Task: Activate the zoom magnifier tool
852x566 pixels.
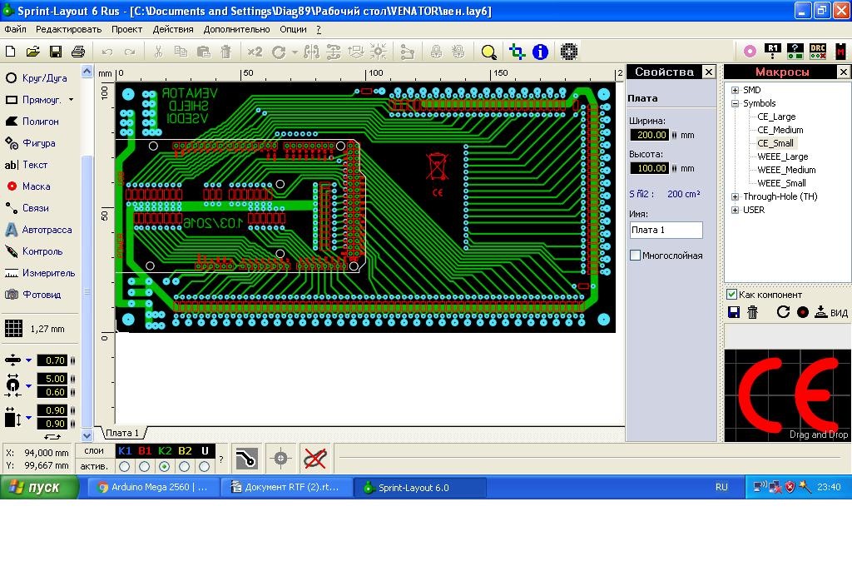Action: click(488, 52)
